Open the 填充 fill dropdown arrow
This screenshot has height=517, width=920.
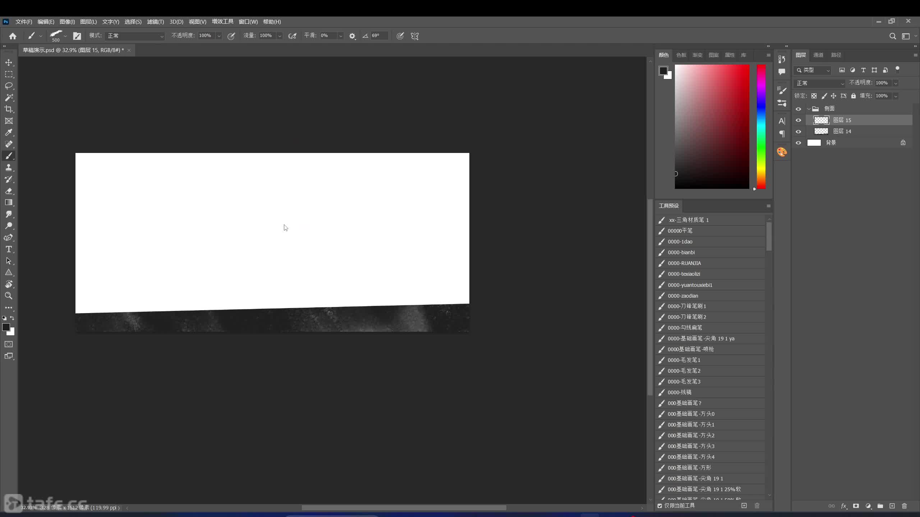896,96
